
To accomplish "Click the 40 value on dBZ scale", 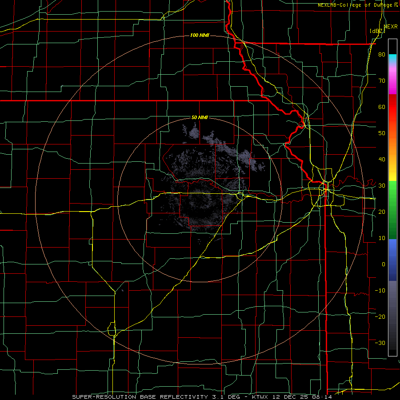I will [x=382, y=160].
